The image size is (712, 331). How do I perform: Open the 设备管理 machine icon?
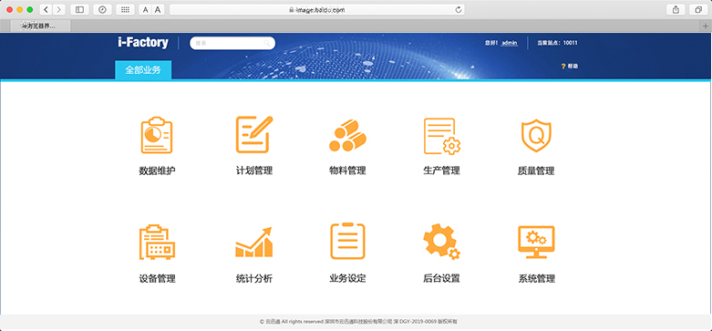point(157,242)
